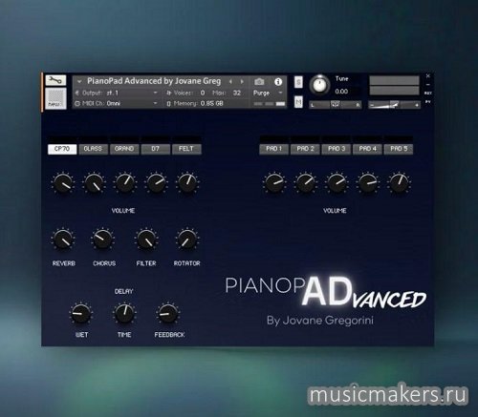Enable the PAD 1 button

point(274,149)
